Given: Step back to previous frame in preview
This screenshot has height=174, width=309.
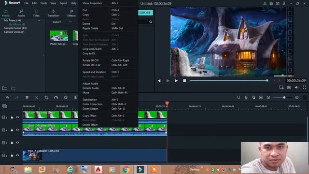Looking at the screenshot, I should click(159, 81).
